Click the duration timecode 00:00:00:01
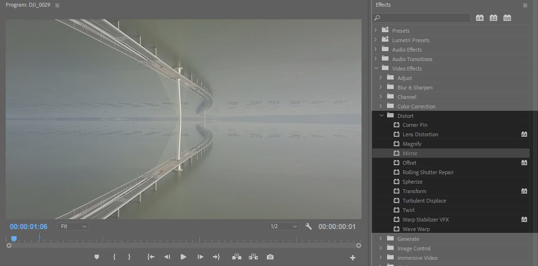The height and width of the screenshot is (266, 538). click(337, 227)
